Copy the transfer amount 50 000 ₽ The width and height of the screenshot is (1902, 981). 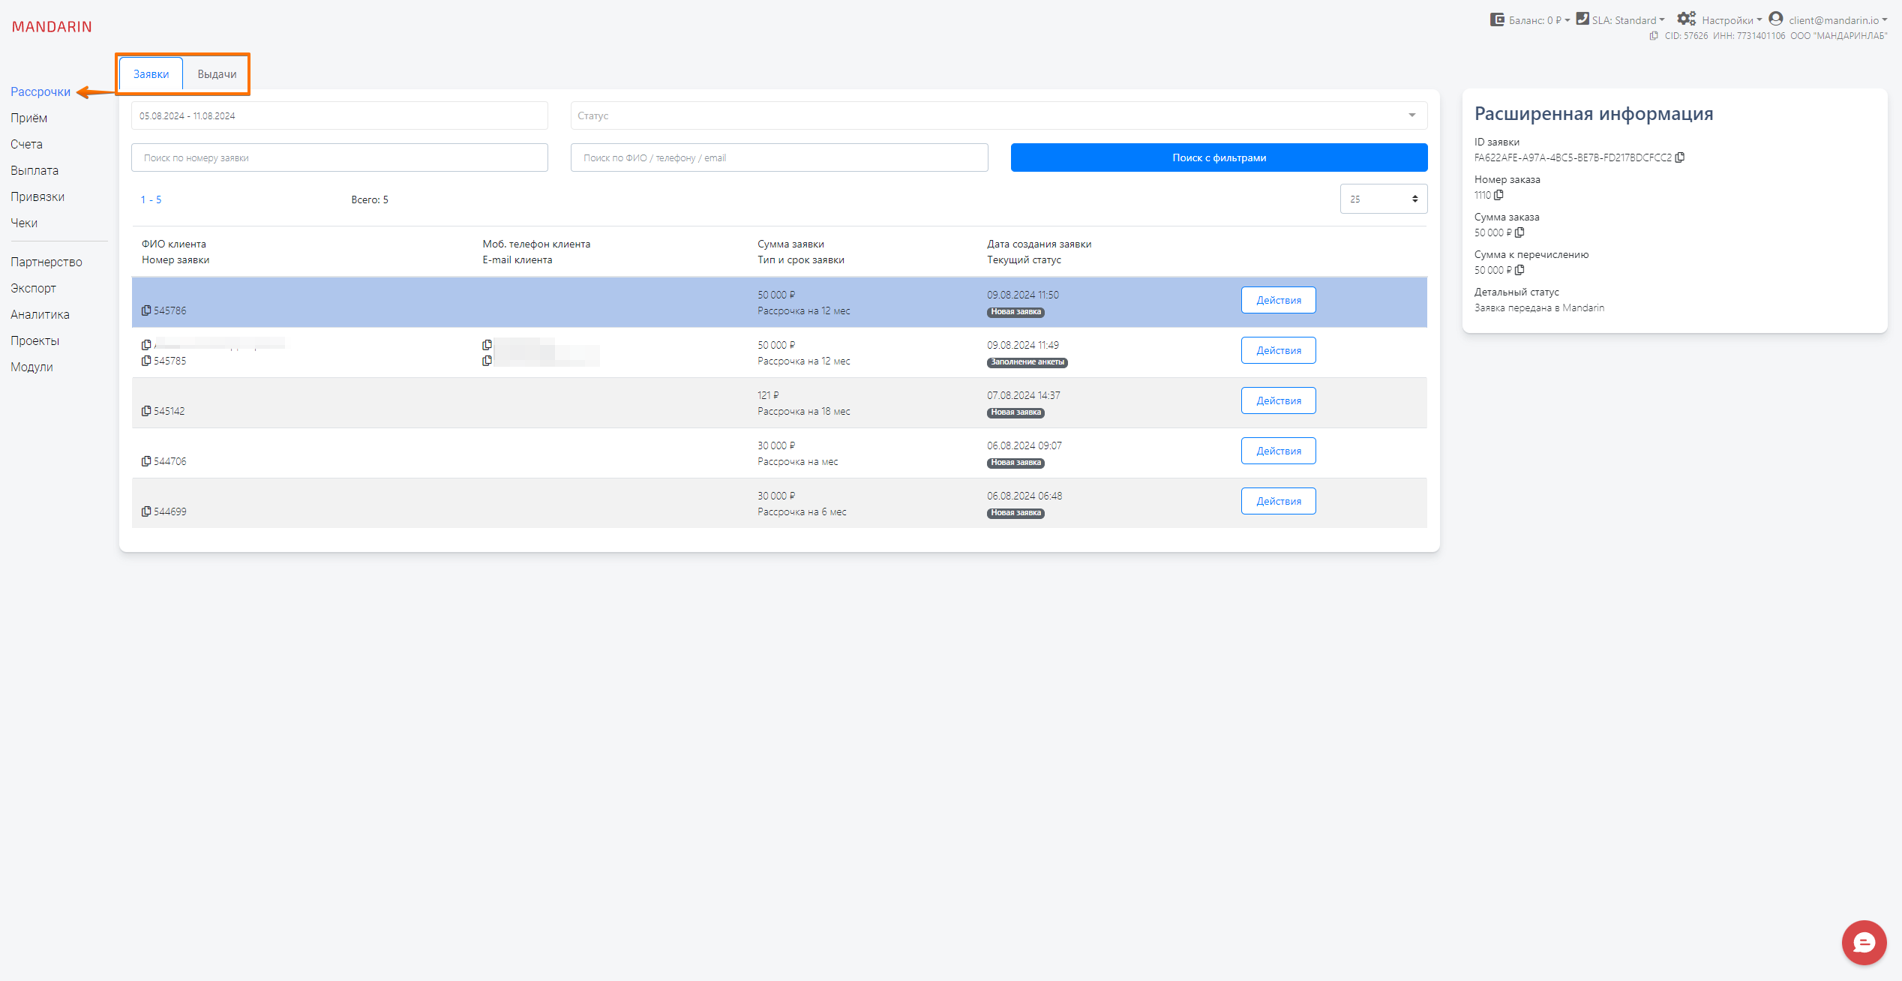(1519, 270)
